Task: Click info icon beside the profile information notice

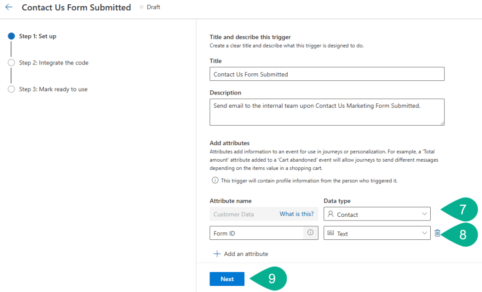Action: (x=215, y=181)
